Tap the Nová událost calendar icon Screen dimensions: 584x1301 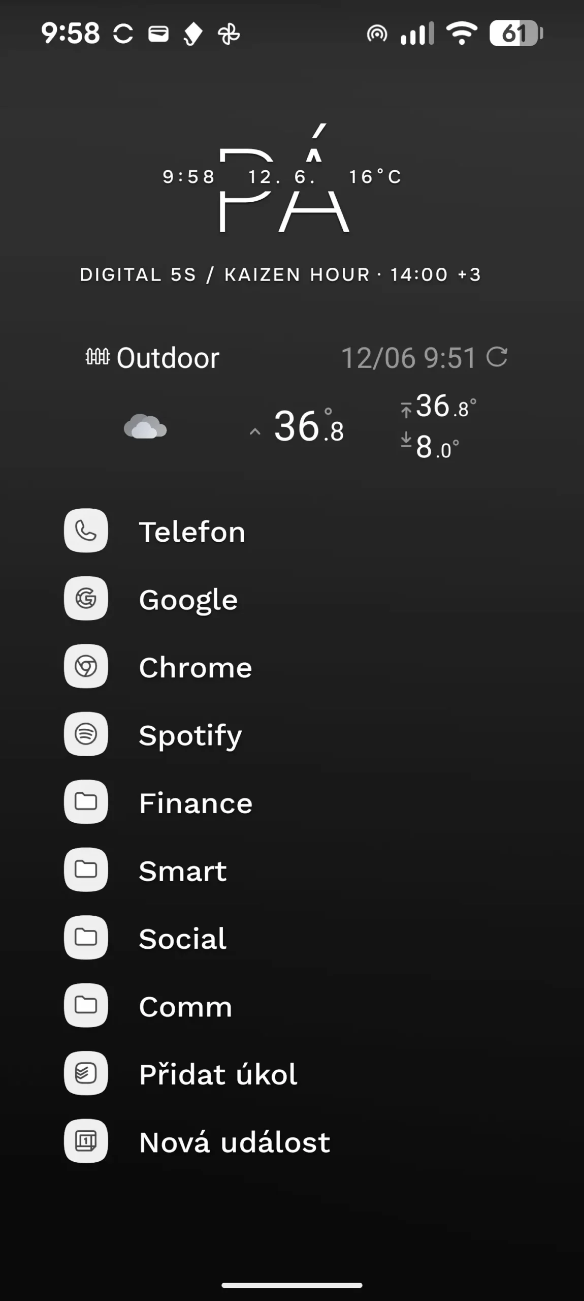pos(86,1141)
